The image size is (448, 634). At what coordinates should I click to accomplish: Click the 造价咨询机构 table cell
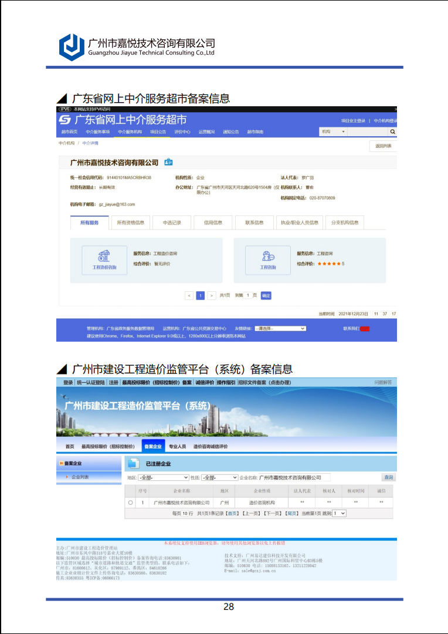tap(262, 503)
